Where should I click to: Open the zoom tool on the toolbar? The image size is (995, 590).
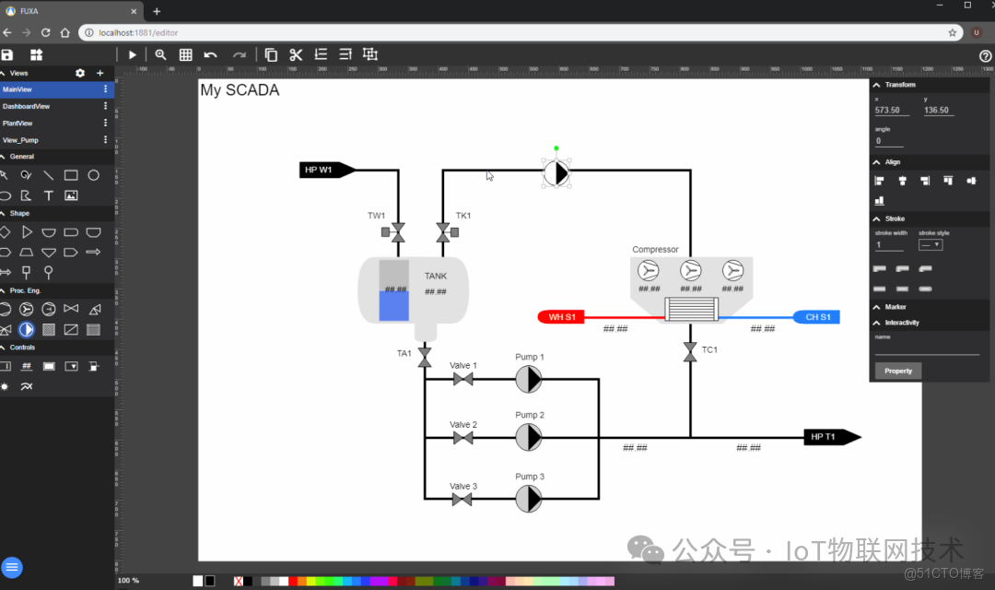pos(160,54)
